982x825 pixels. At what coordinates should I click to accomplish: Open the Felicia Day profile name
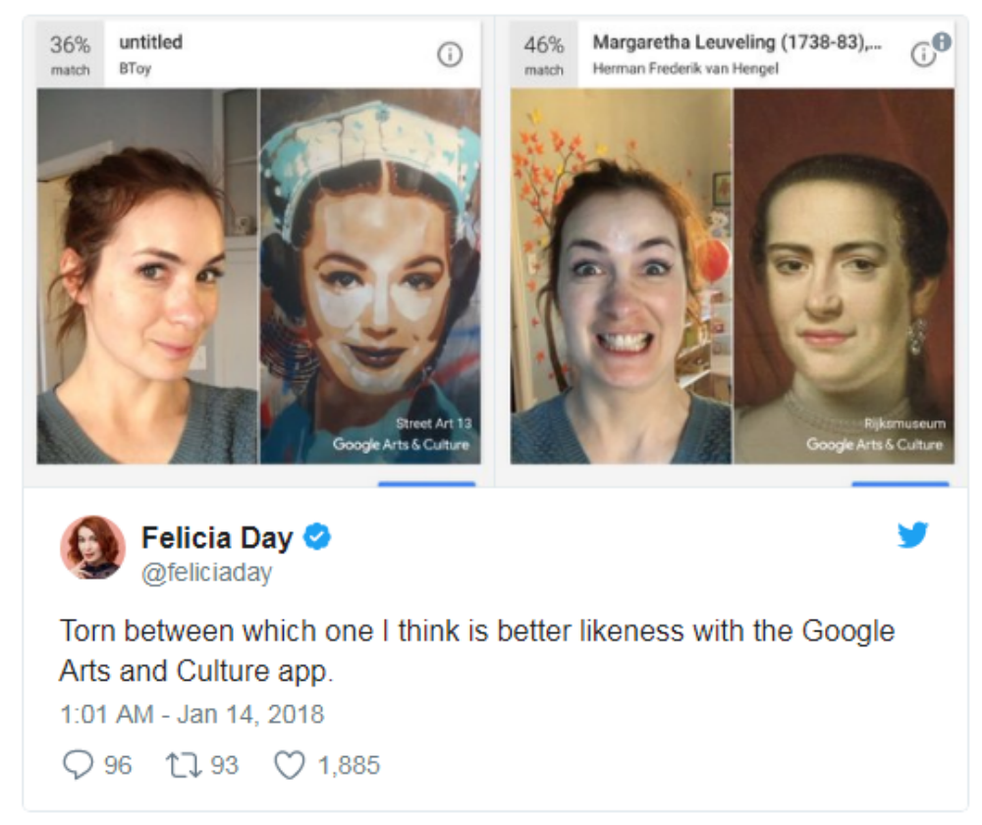point(217,538)
